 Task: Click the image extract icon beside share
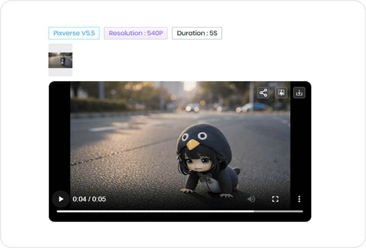281,93
